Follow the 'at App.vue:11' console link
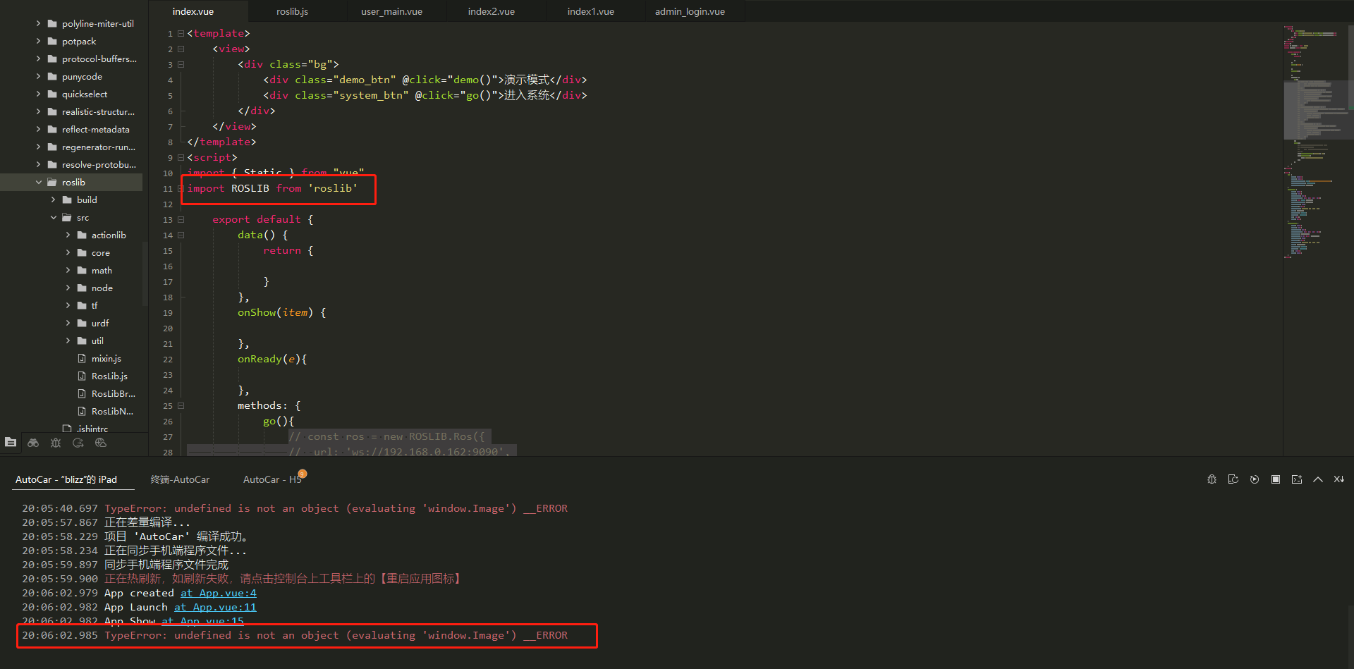This screenshot has height=669, width=1354. point(215,607)
